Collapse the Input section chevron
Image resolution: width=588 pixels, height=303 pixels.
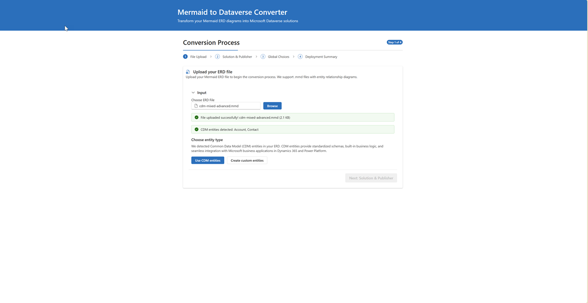[x=193, y=93]
